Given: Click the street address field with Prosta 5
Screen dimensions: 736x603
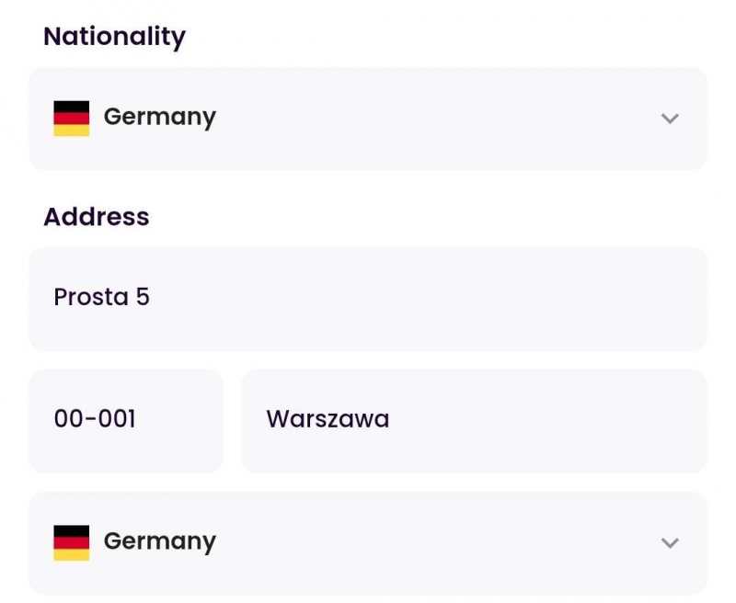Looking at the screenshot, I should pyautogui.click(x=368, y=298).
